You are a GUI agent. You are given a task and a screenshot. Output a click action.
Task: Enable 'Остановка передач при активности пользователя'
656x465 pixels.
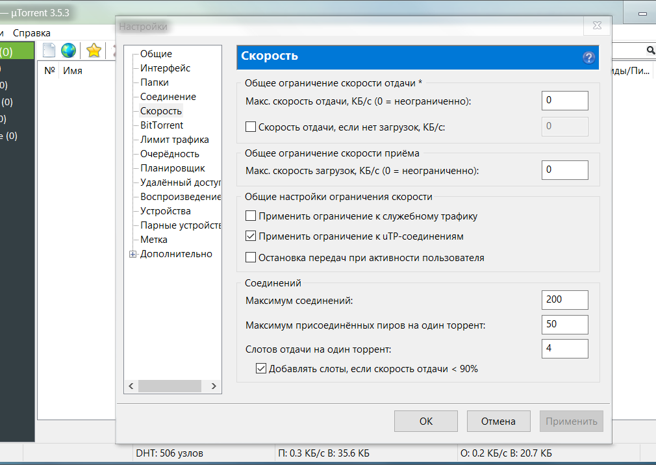pos(251,257)
